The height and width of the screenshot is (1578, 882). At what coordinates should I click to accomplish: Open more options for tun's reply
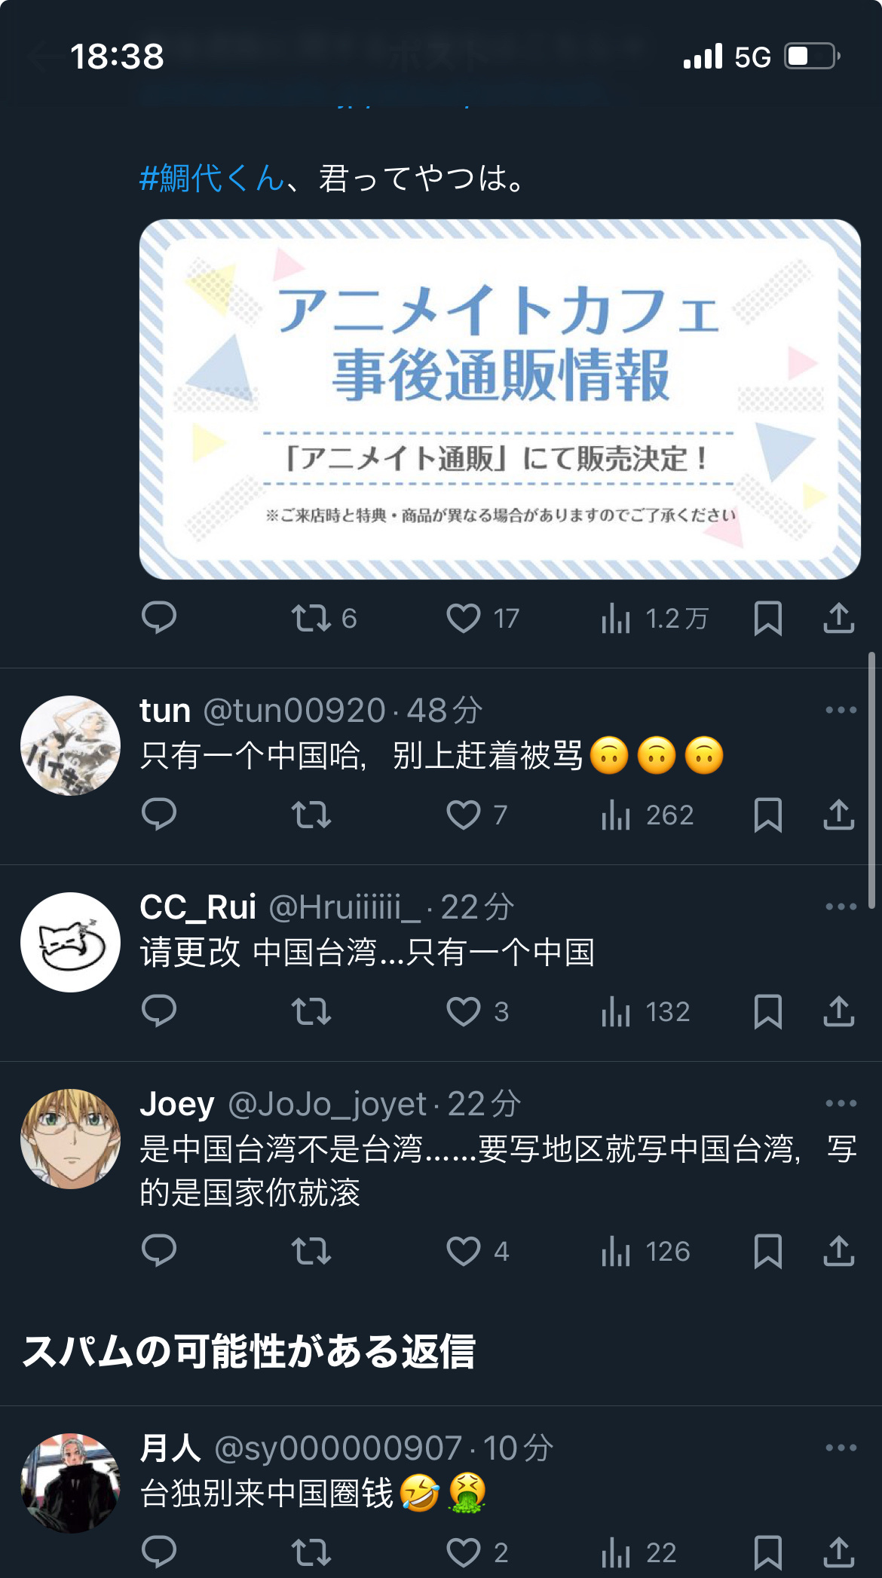tap(841, 710)
